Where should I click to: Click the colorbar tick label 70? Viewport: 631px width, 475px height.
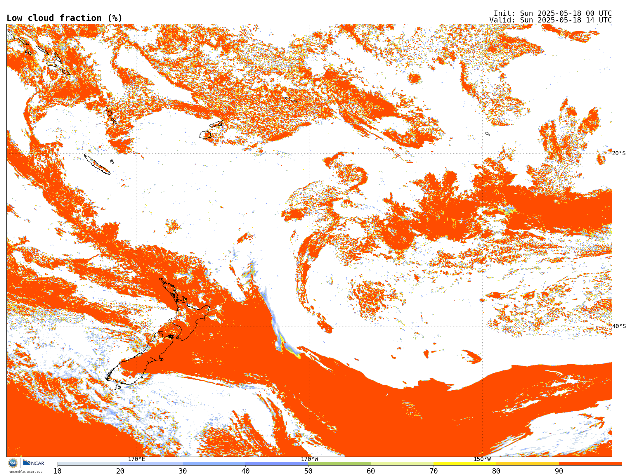[x=434, y=471]
